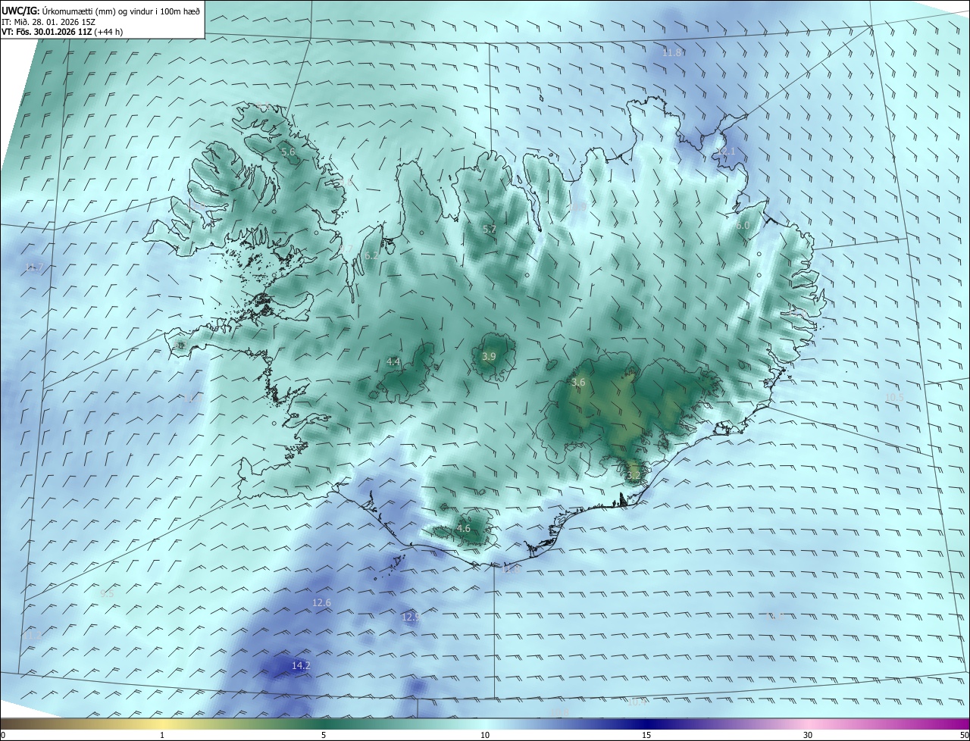Click the colorbar tick label '5'
This screenshot has height=741, width=970.
click(x=324, y=736)
